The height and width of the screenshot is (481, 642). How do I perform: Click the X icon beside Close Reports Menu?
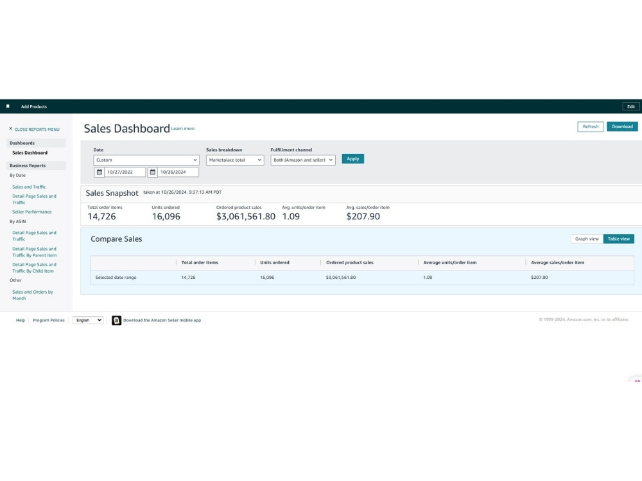point(11,128)
